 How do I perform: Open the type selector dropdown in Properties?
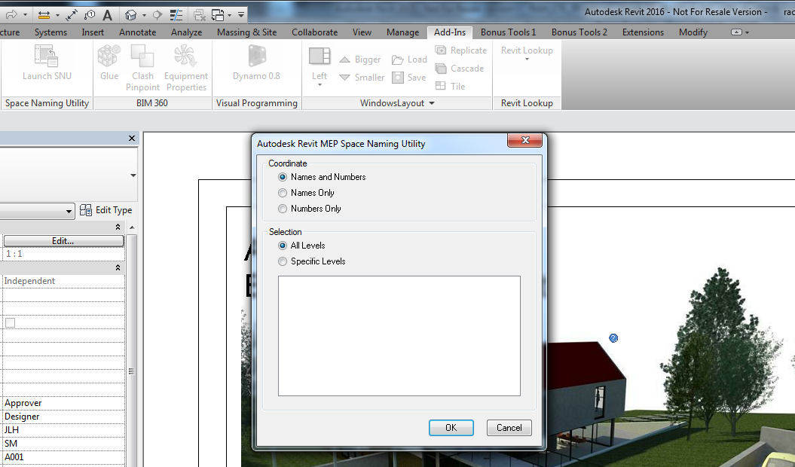tap(133, 175)
